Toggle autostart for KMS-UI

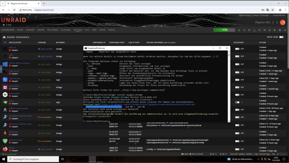pos(237,49)
